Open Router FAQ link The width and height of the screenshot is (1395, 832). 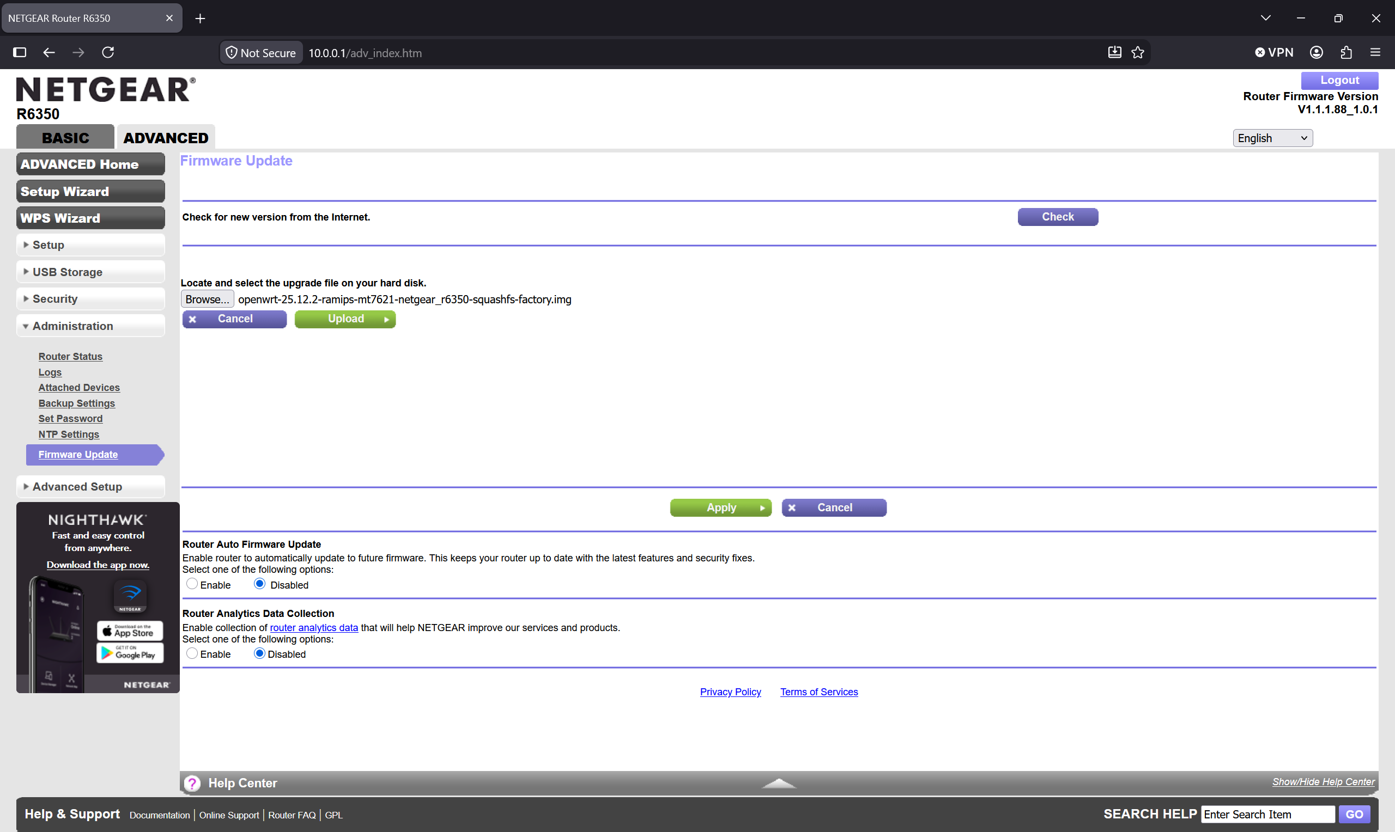[x=292, y=815]
